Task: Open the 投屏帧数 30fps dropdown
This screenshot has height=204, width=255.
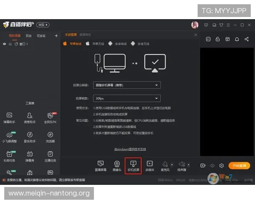Action: (x=127, y=98)
